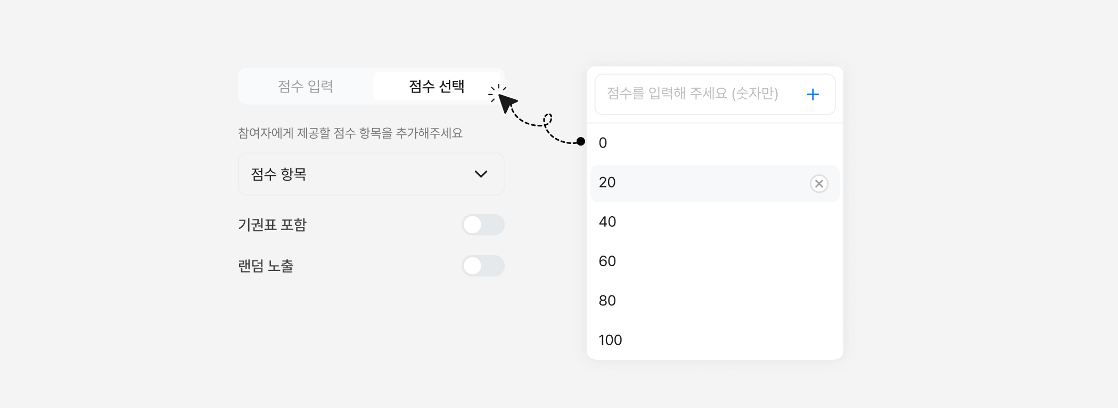This screenshot has height=408, width=1118.
Task: Select the highlighted 20 score row
Action: tap(692, 183)
